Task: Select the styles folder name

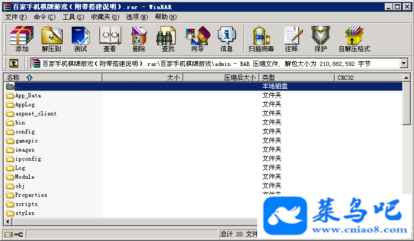Action: tap(25, 213)
